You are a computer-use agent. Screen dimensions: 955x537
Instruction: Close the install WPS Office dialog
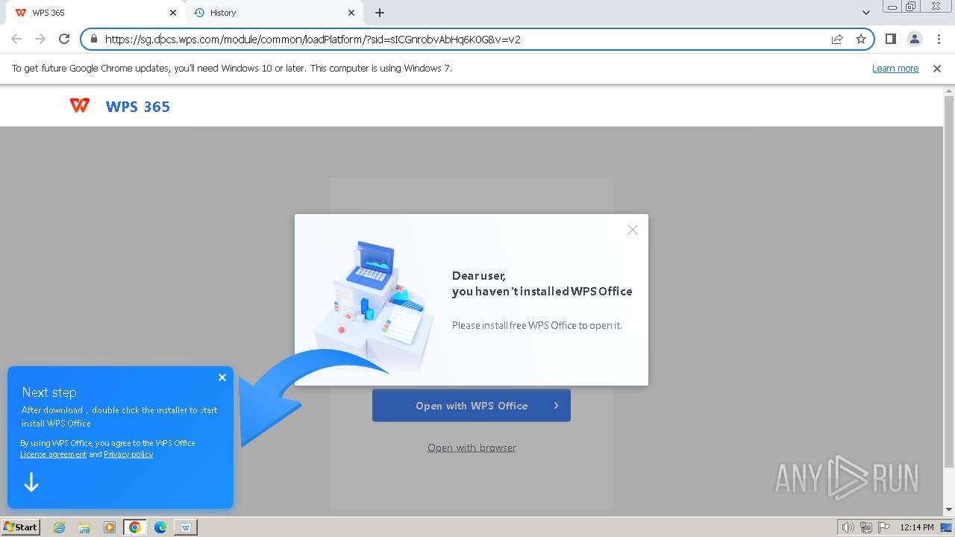(633, 230)
